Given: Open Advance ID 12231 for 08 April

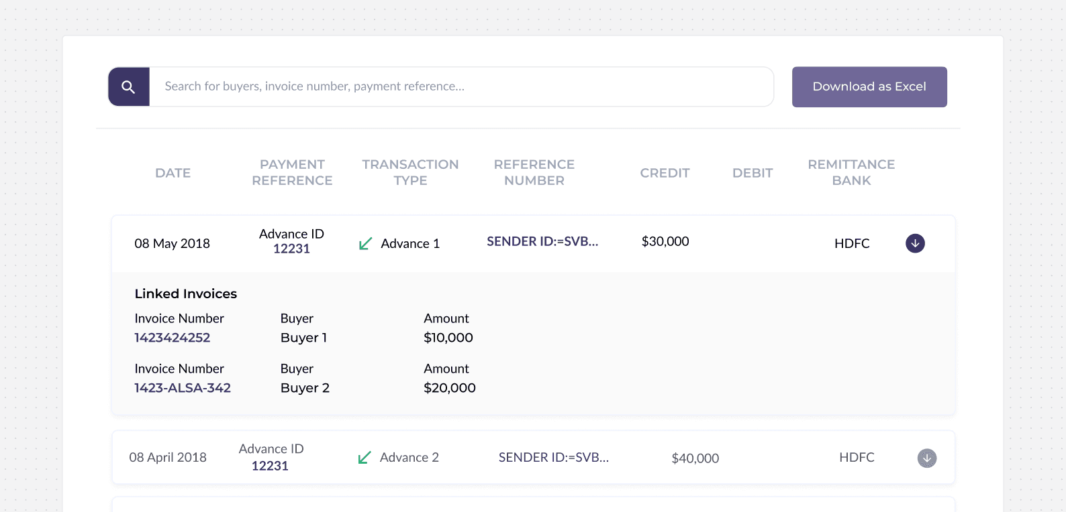Looking at the screenshot, I should pyautogui.click(x=270, y=466).
